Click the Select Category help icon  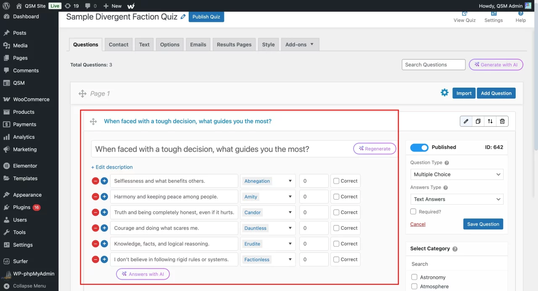(x=455, y=249)
